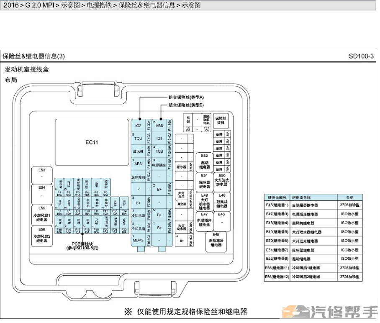380x323 pixels.
Task: Open the G 2.0 MPI breadcrumb
Action: tap(40, 5)
